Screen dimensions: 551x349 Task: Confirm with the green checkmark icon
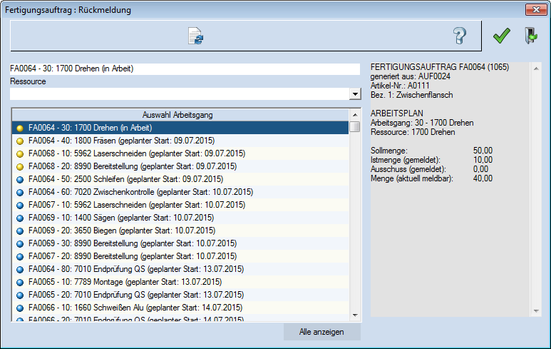502,36
